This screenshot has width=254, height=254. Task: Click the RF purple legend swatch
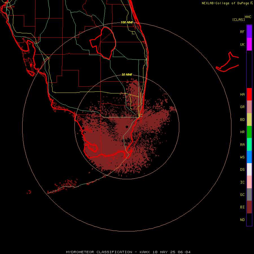click(249, 32)
